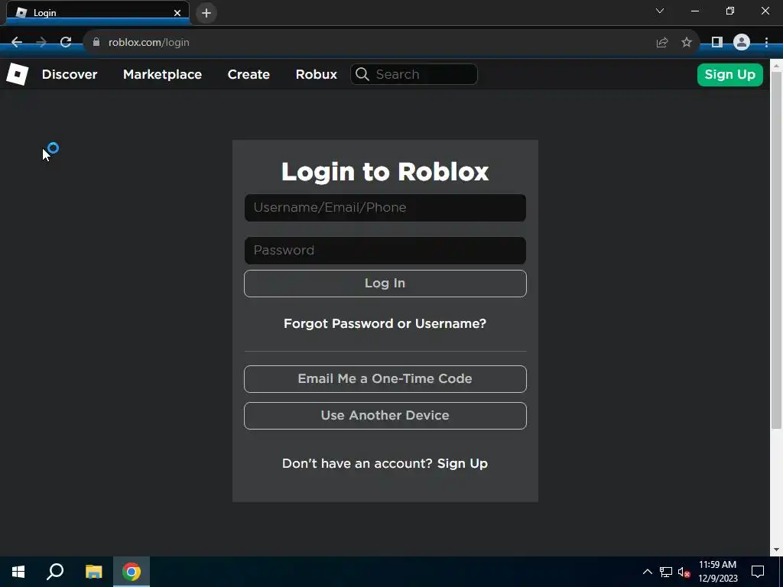Select Use Another Device option

point(385,416)
